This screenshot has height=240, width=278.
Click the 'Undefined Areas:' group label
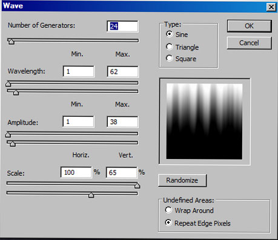click(x=188, y=200)
